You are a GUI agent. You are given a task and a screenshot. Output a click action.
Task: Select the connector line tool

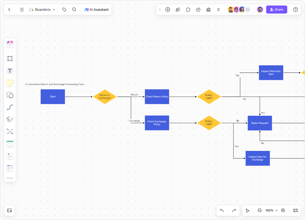(10, 107)
